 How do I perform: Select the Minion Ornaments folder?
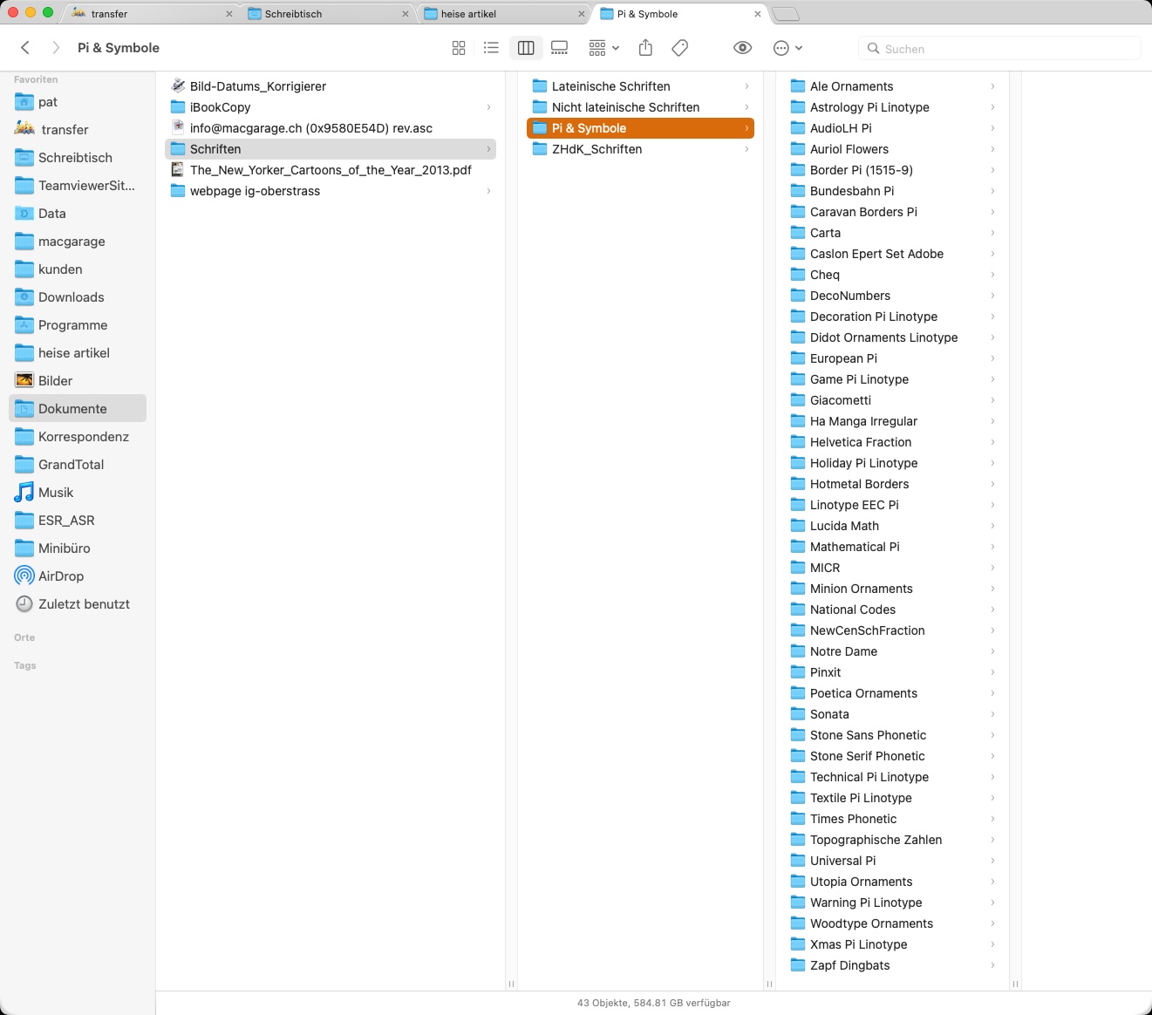pyautogui.click(x=893, y=589)
